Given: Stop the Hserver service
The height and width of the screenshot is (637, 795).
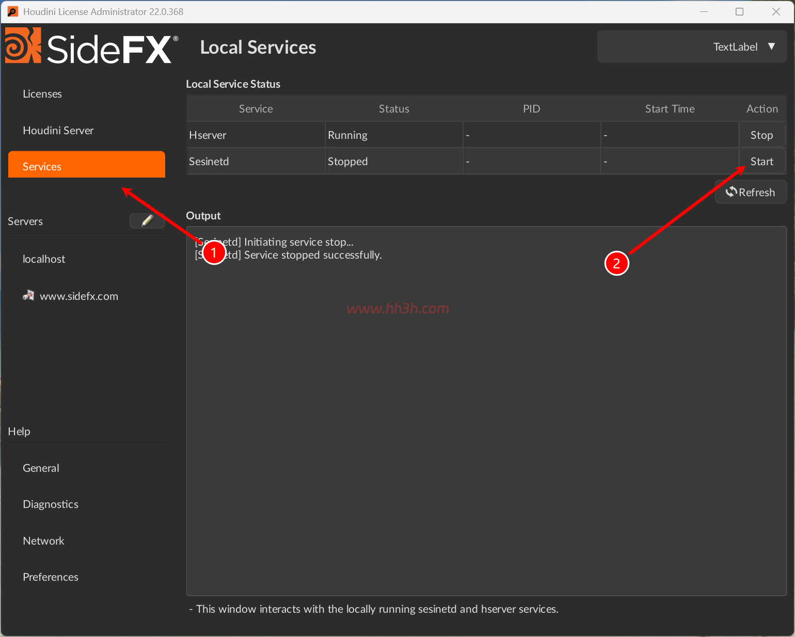Looking at the screenshot, I should [x=762, y=135].
